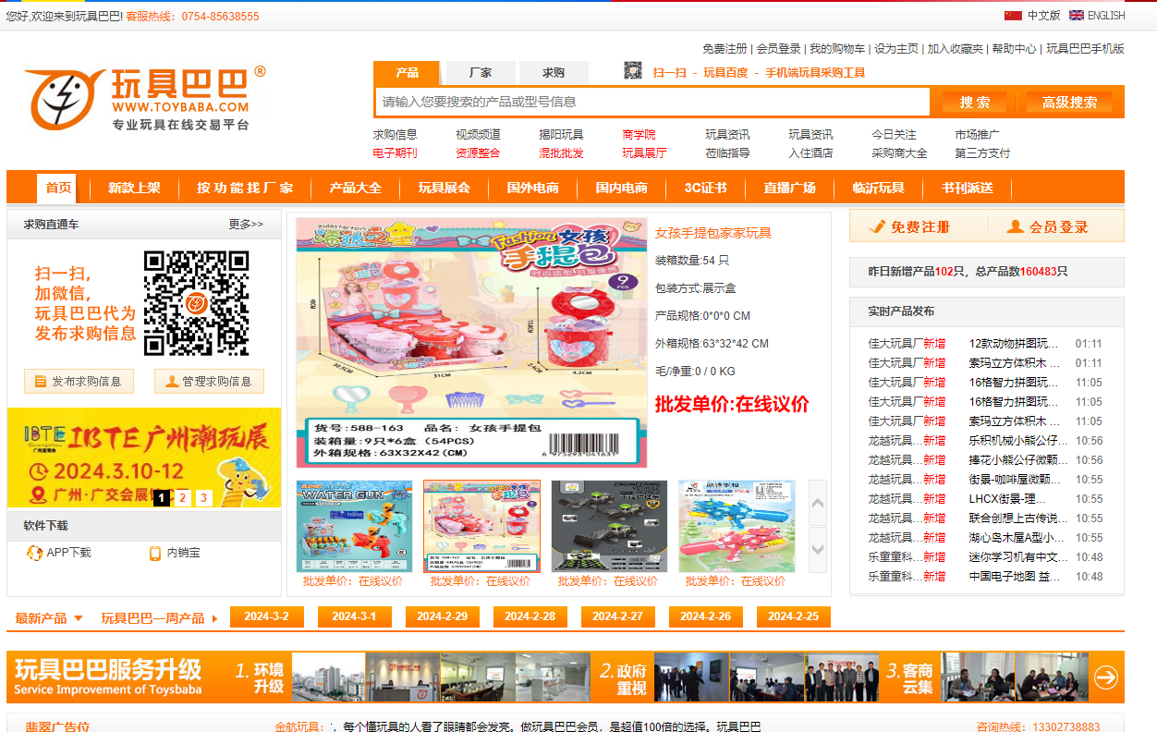Open 临沂玩具 menu item
Screen dimensions: 1157x732
[x=879, y=188]
